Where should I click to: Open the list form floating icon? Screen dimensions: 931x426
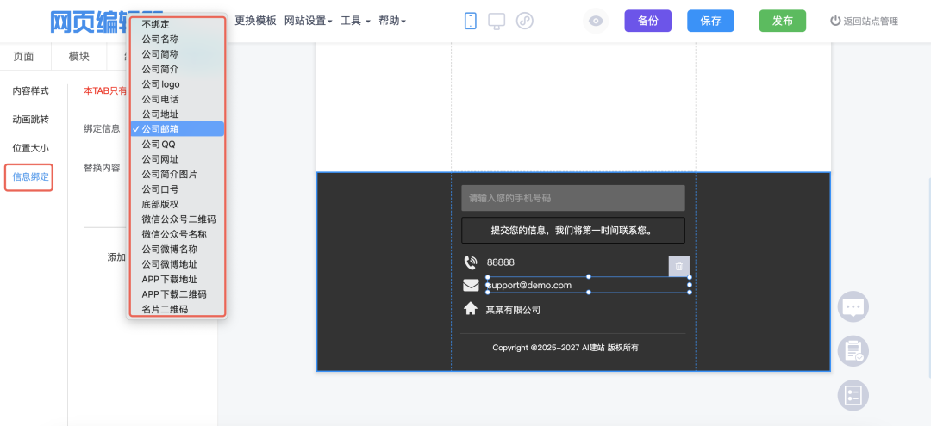coord(853,395)
